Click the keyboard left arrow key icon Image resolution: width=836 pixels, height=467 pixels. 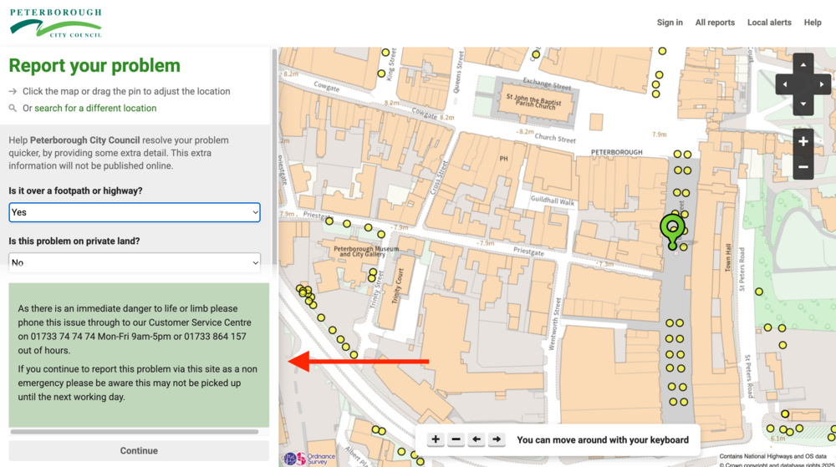(477, 439)
